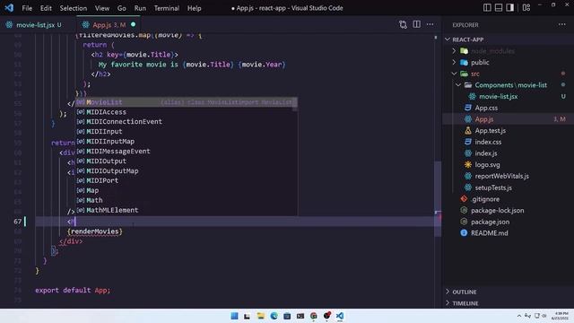Screen dimensions: 574x323
Task: Click the public folder icon
Action: click(x=464, y=62)
